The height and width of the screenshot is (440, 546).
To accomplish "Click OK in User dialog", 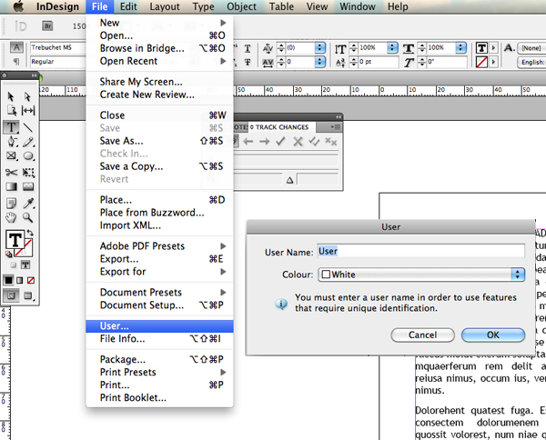I will [493, 335].
